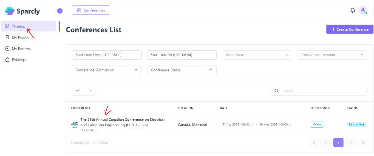Open the Main Areas dropdown
This screenshot has width=374, height=156.
(x=257, y=55)
